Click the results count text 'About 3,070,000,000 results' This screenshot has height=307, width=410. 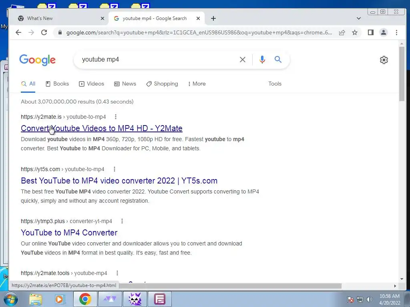coord(58,102)
